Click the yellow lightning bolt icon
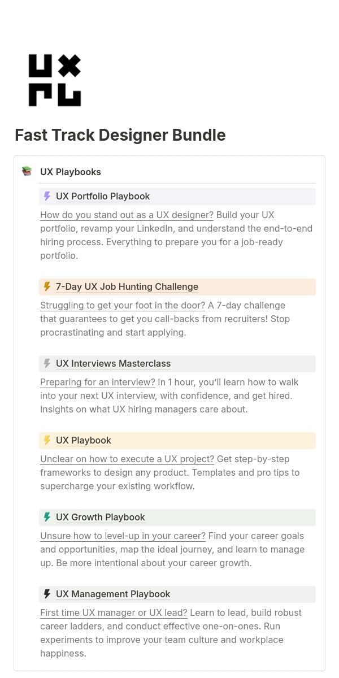 (x=47, y=441)
